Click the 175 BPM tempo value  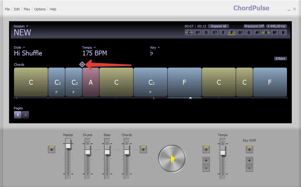[95, 53]
